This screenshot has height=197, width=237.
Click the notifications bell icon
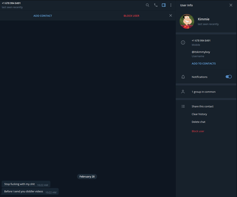click(x=183, y=77)
